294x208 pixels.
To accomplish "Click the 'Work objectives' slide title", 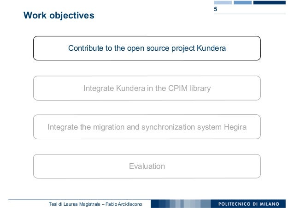I will pyautogui.click(x=59, y=16).
